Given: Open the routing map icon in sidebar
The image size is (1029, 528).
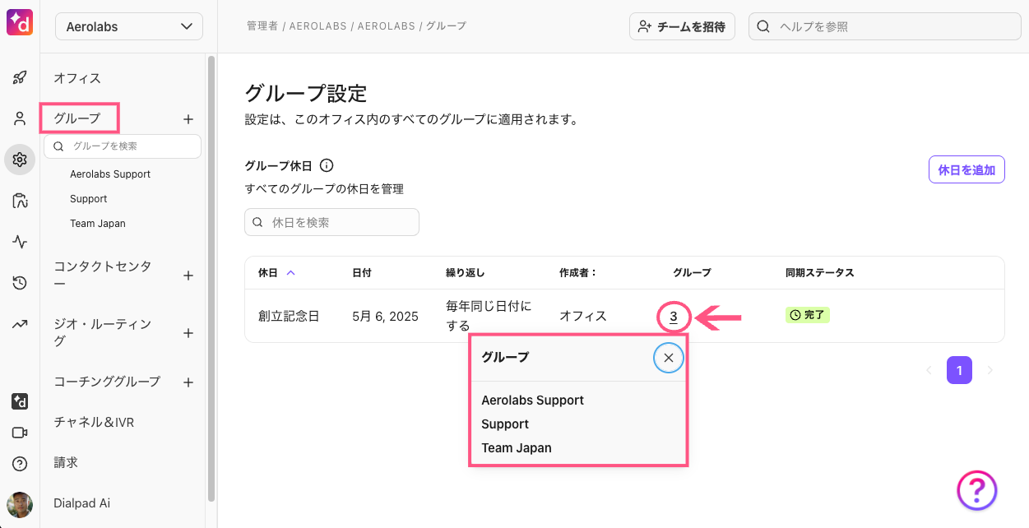Looking at the screenshot, I should [20, 201].
